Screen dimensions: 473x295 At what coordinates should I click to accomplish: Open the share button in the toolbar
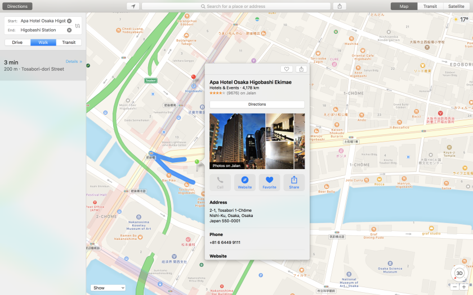tap(340, 6)
